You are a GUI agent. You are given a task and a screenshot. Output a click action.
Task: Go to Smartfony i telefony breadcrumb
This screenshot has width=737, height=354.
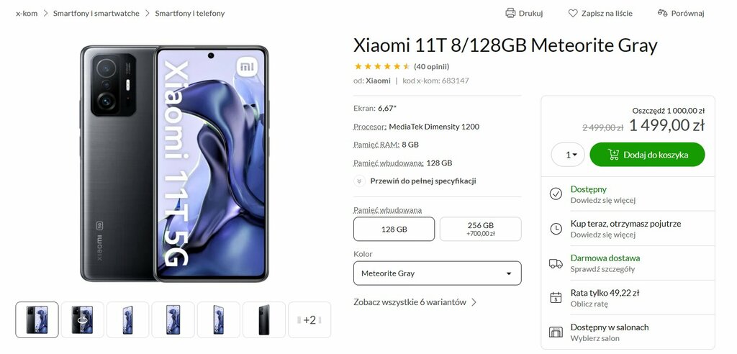[190, 13]
